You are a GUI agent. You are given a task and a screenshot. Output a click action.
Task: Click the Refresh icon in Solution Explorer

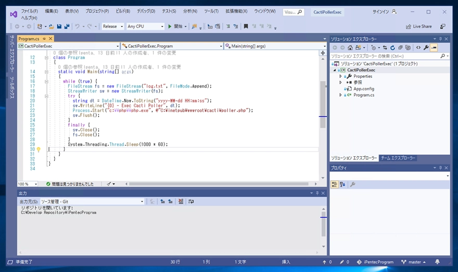[392, 48]
